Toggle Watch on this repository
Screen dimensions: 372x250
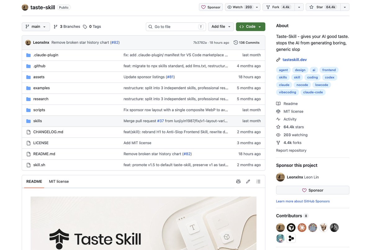(x=242, y=7)
